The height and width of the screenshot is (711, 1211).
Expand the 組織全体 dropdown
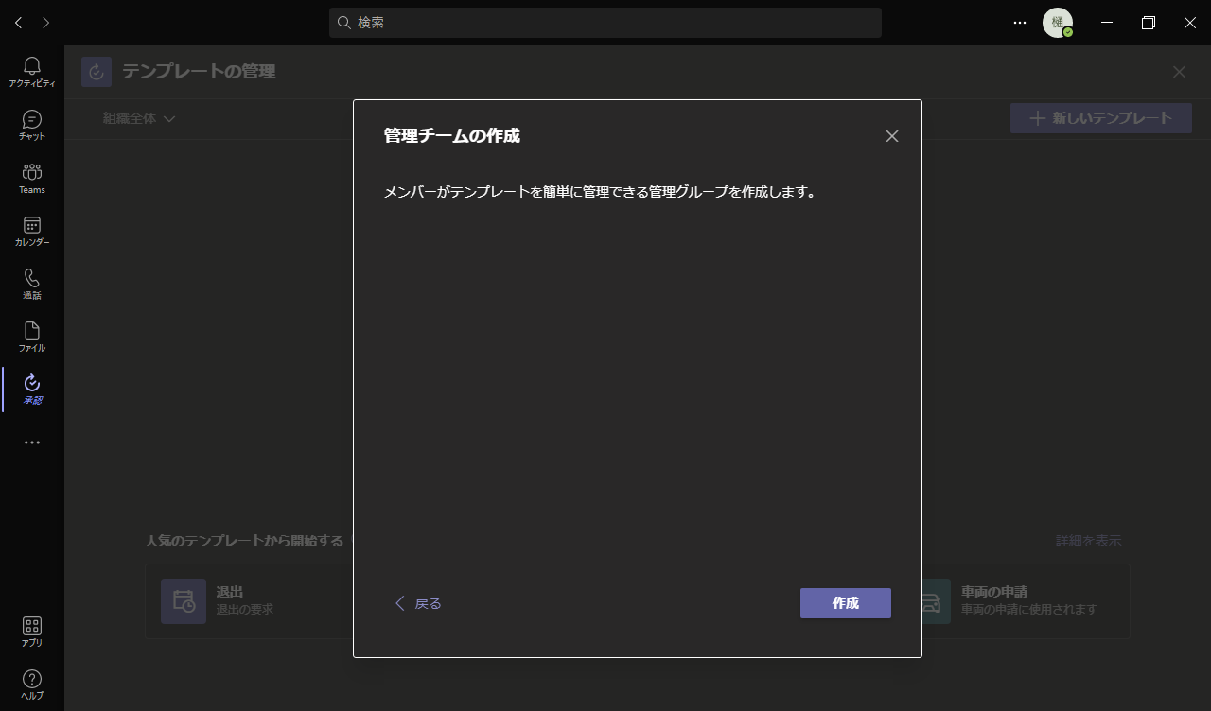pos(139,118)
